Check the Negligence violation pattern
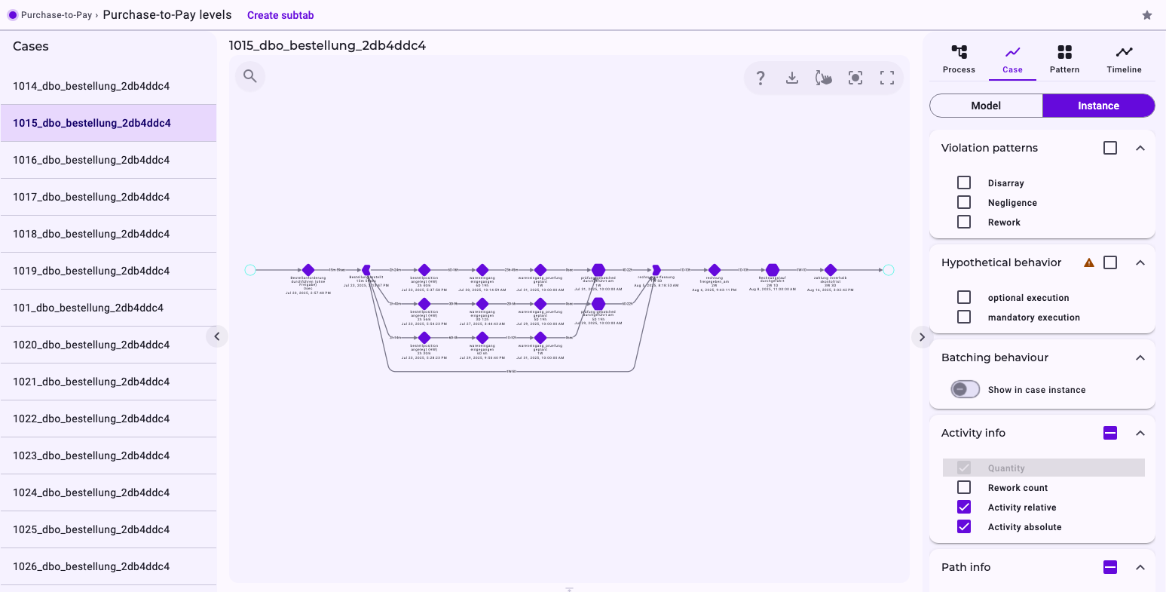This screenshot has height=592, width=1166. tap(964, 202)
